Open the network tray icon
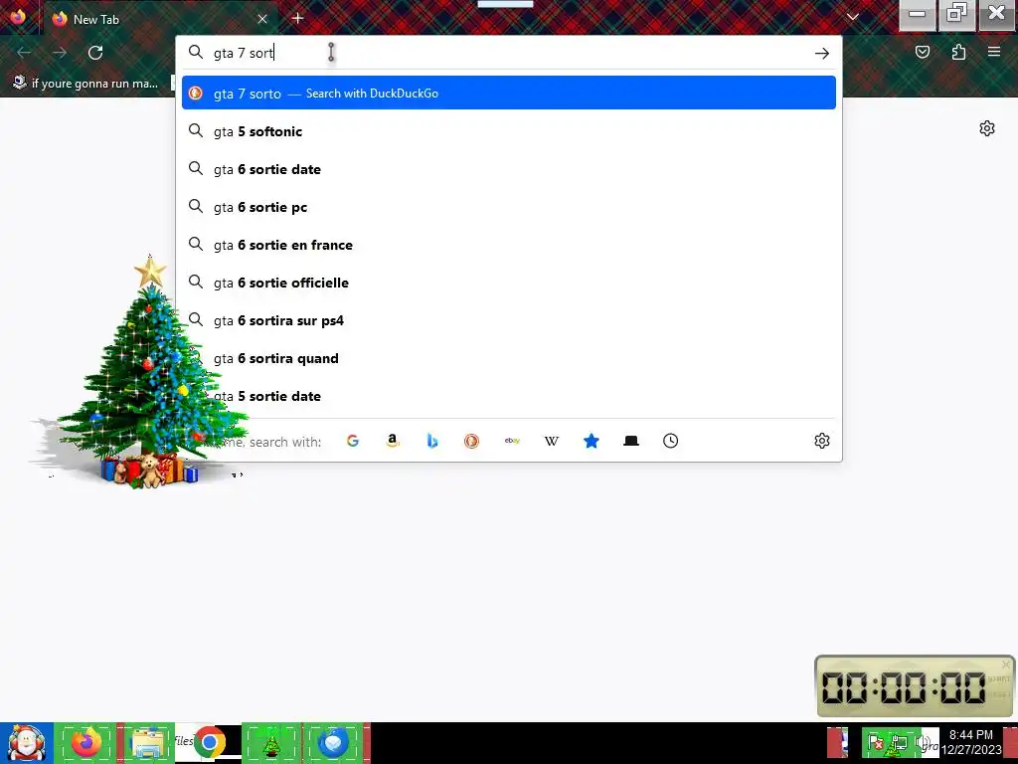This screenshot has height=764, width=1018. [899, 742]
